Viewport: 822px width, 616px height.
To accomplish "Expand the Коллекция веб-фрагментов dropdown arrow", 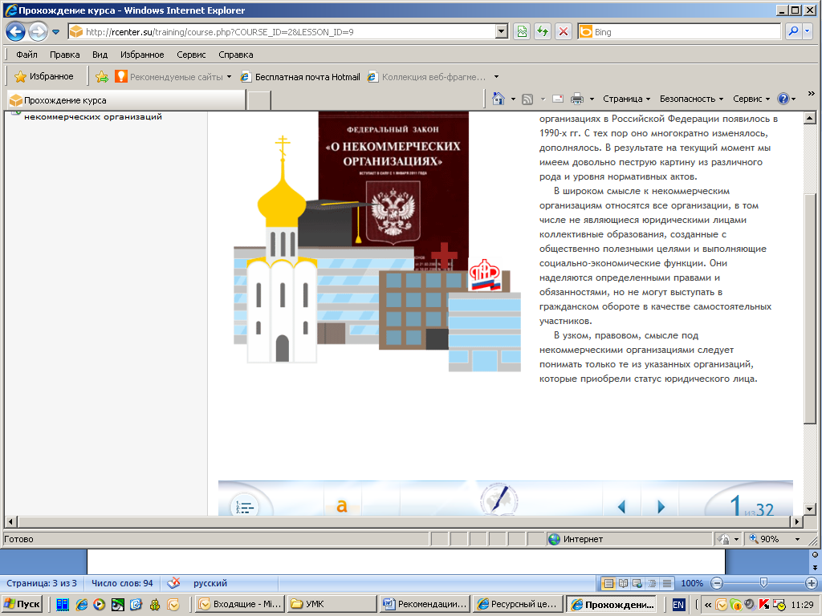I will pyautogui.click(x=496, y=77).
